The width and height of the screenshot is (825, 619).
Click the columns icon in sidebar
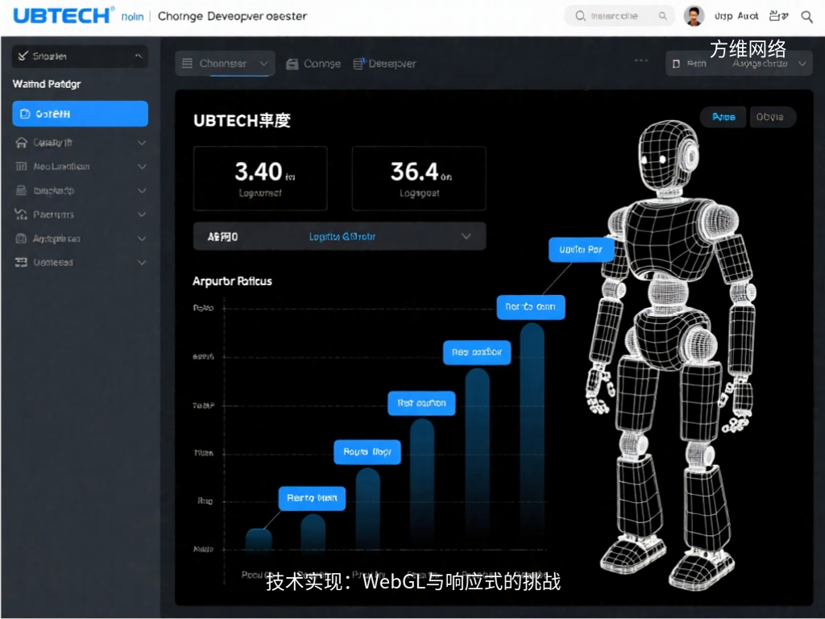21,166
